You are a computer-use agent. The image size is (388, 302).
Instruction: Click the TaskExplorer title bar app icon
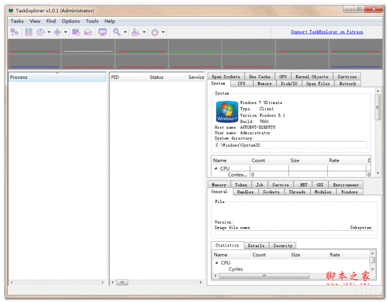tap(11, 10)
